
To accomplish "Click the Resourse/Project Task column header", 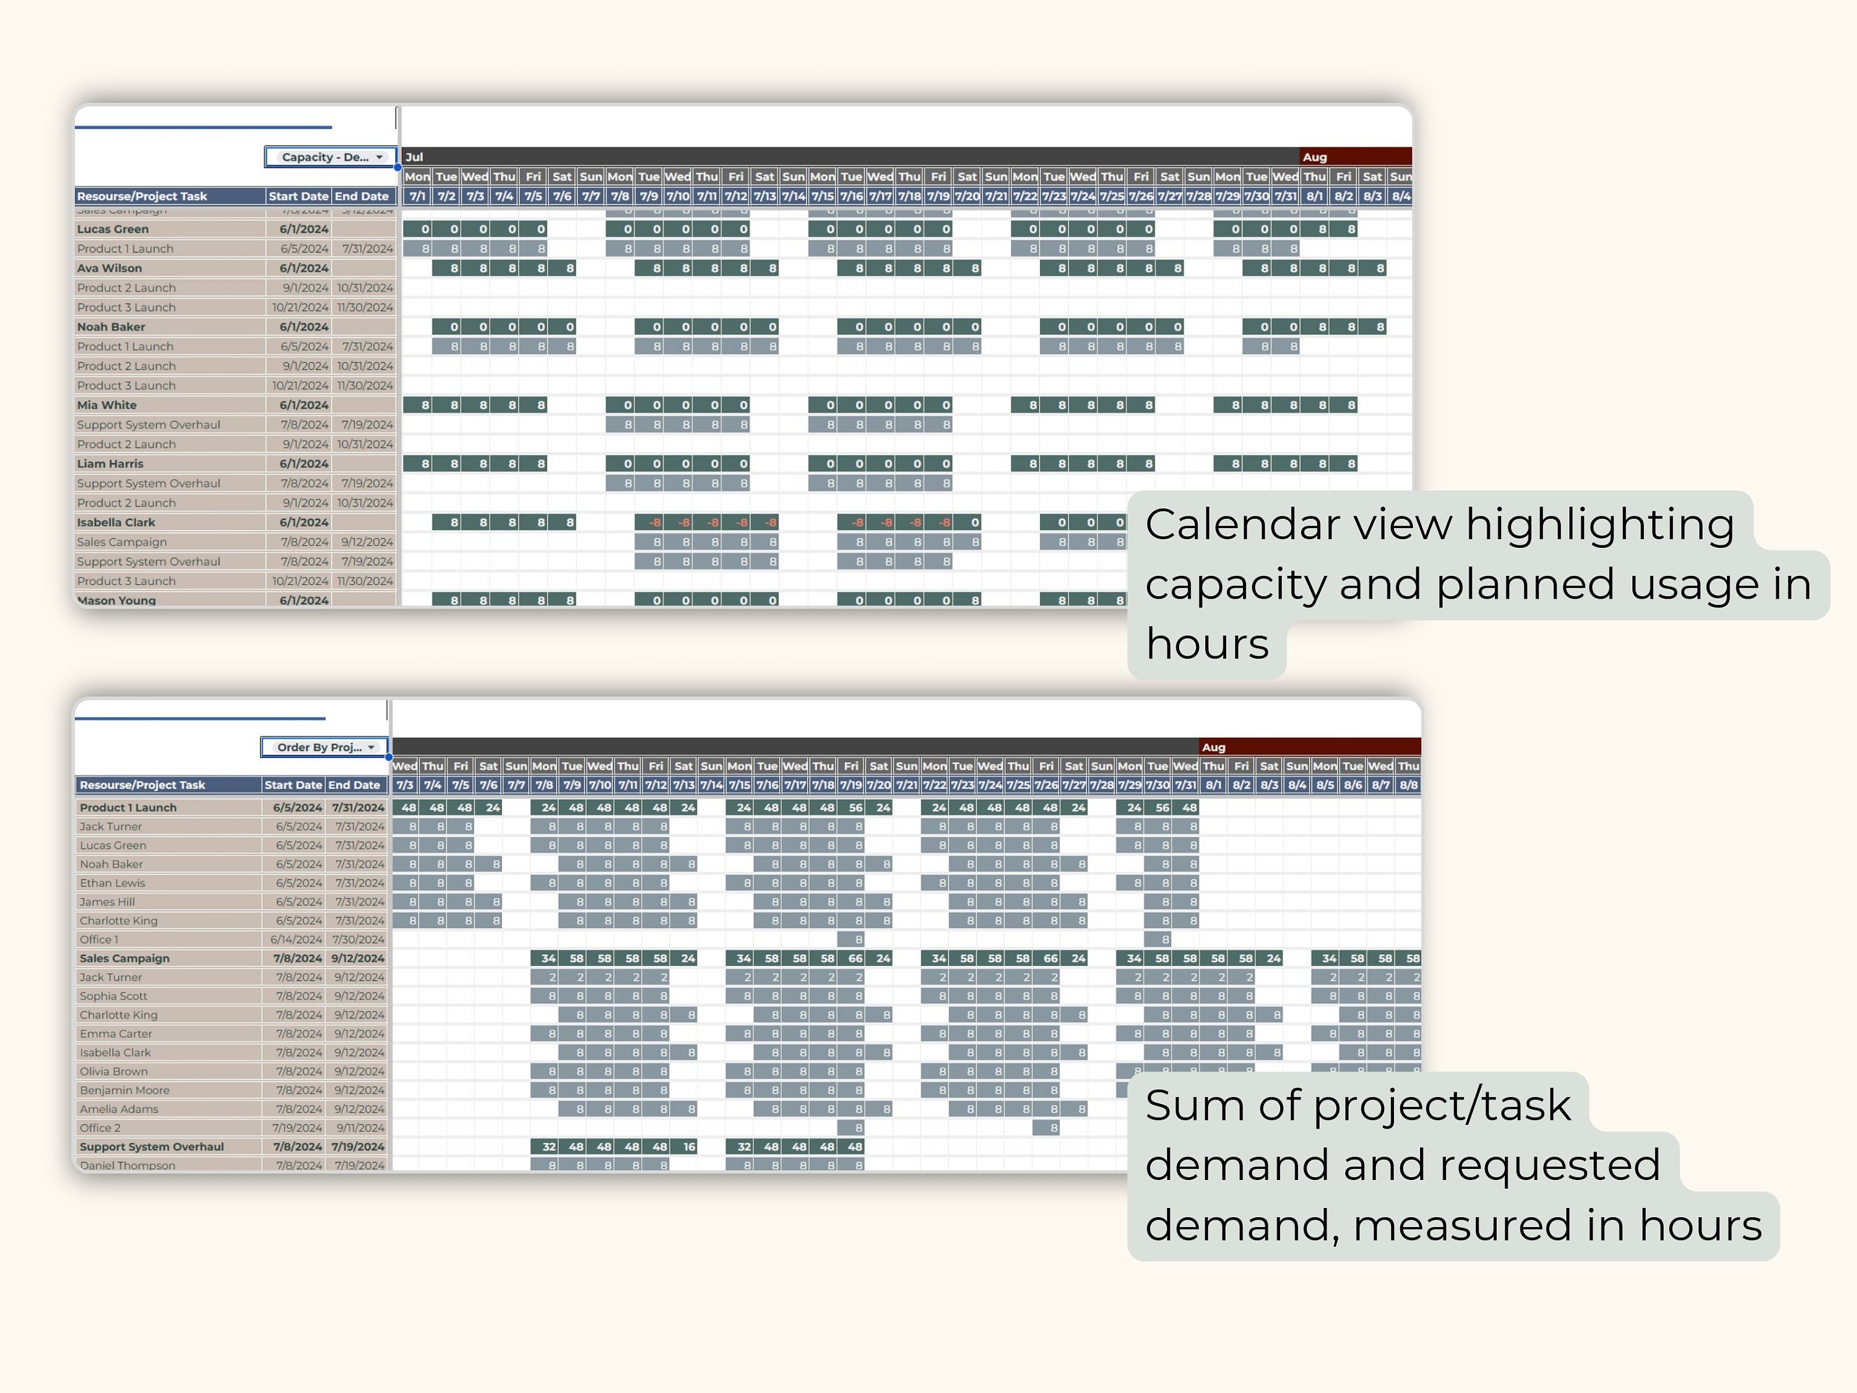I will tap(143, 196).
